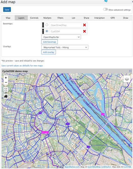Grab the drag handle for CyclOSM row
Screen dimensions: 133x169
43,31
